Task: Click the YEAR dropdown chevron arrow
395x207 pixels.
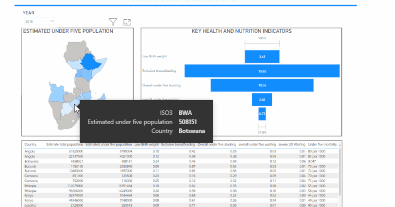Action: point(52,21)
